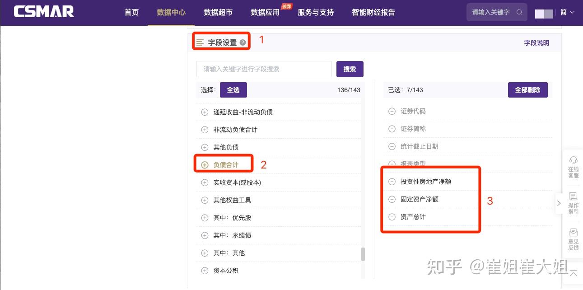Remove 投资性房地产净额 from selected fields
Image resolution: width=583 pixels, height=290 pixels.
pyautogui.click(x=392, y=181)
